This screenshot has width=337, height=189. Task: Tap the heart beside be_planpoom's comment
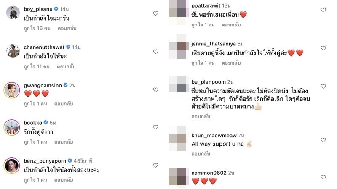tap(323, 87)
